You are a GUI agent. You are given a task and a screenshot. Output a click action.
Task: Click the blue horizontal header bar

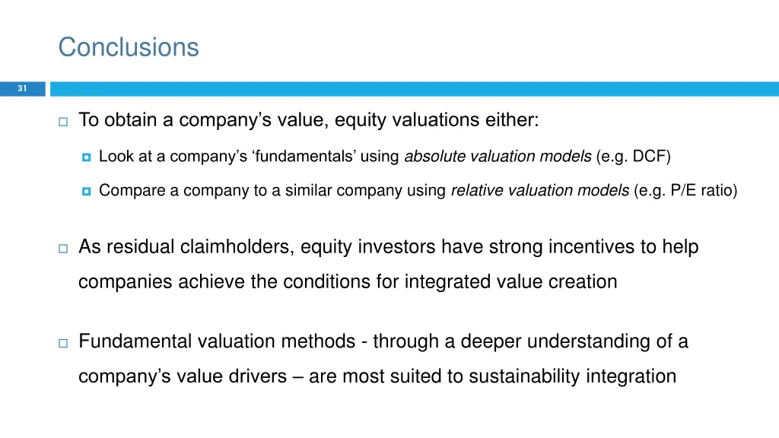[x=415, y=89]
